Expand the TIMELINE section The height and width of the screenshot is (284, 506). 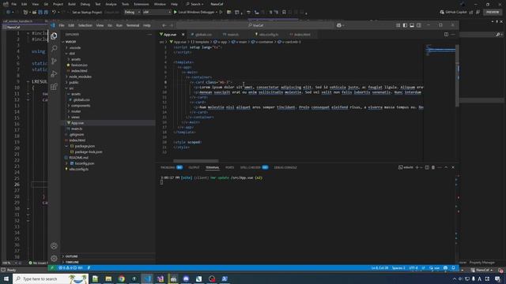[x=72, y=262]
